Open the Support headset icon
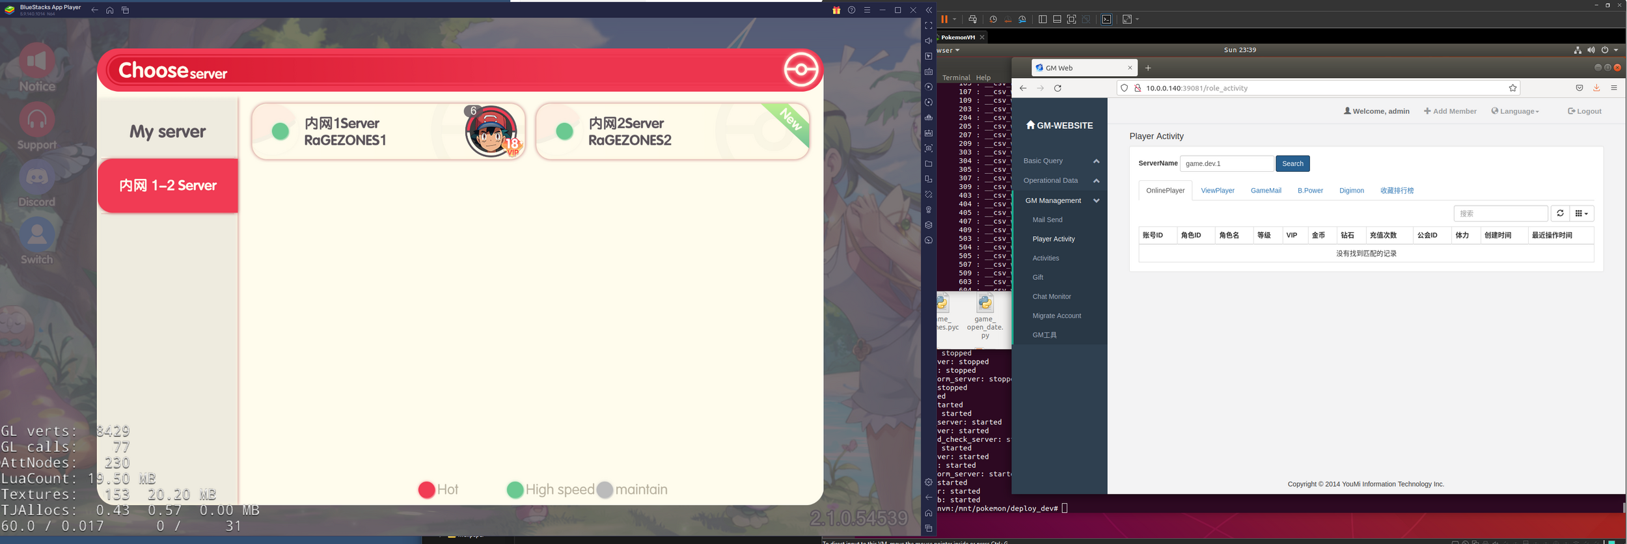 (37, 119)
